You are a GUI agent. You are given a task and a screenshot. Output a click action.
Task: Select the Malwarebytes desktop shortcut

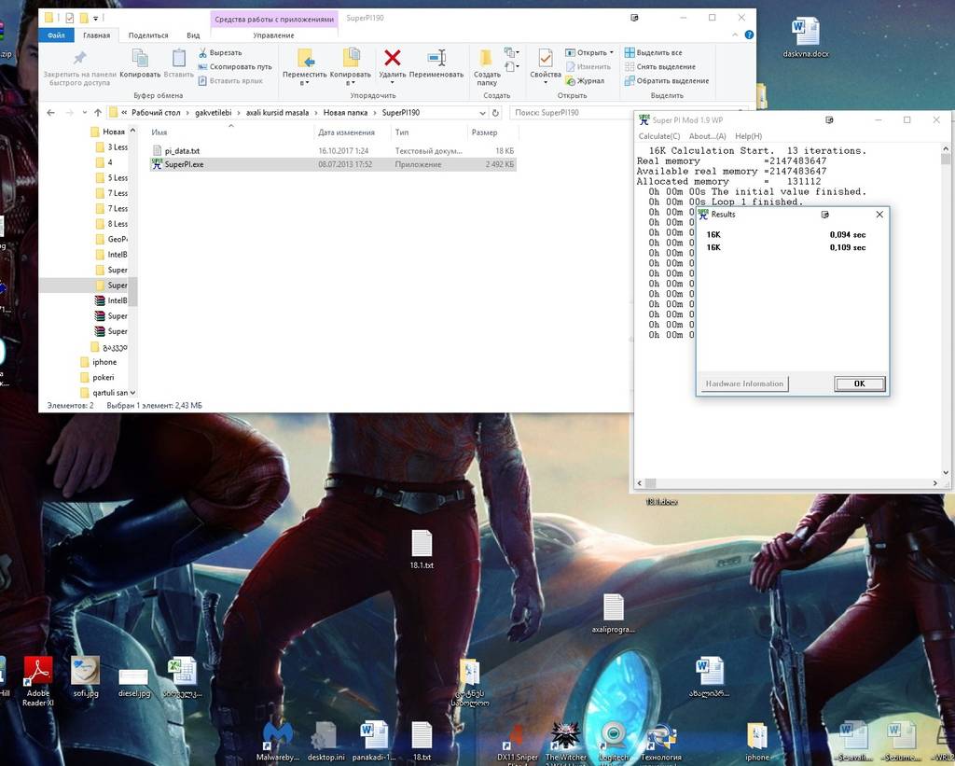277,742
